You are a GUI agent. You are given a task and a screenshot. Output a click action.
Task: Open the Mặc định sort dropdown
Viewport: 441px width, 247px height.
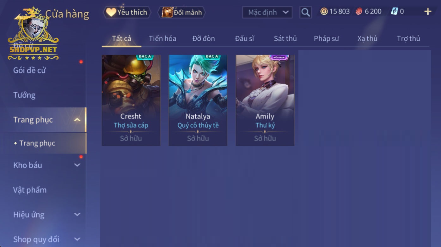click(267, 12)
